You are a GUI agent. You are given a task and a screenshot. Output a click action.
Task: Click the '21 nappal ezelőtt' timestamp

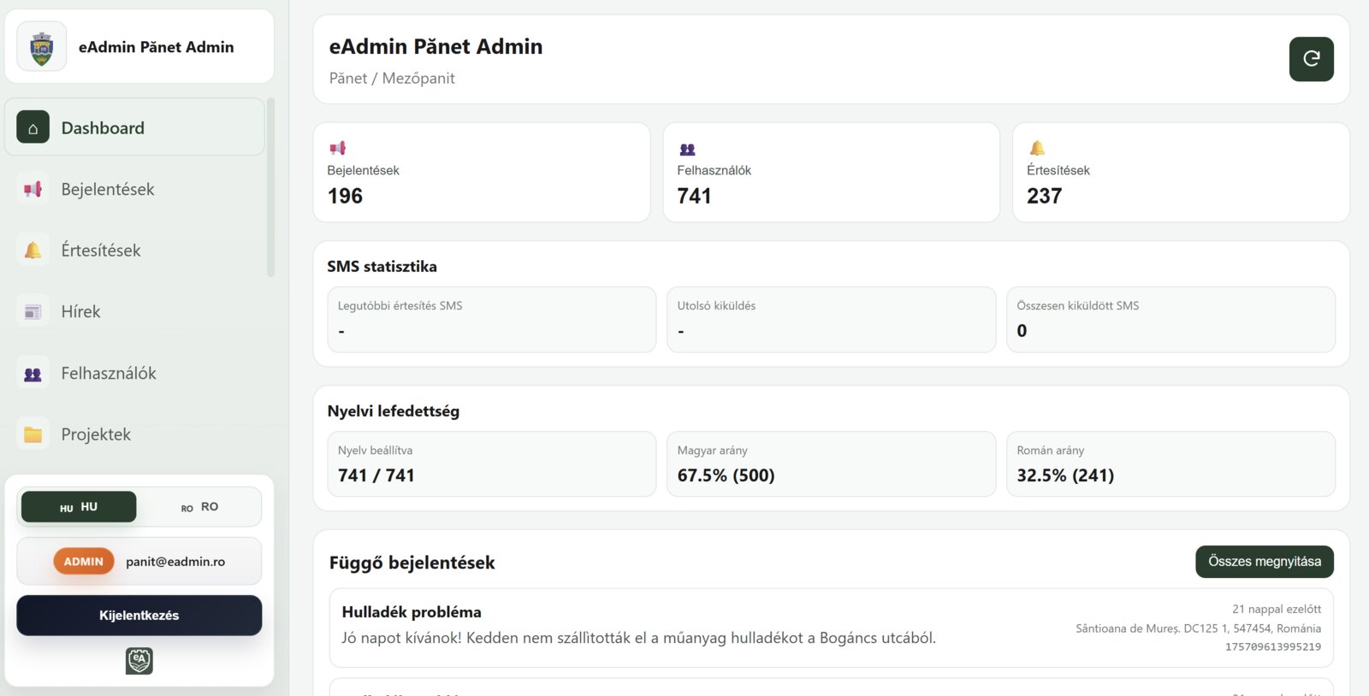coord(1277,610)
